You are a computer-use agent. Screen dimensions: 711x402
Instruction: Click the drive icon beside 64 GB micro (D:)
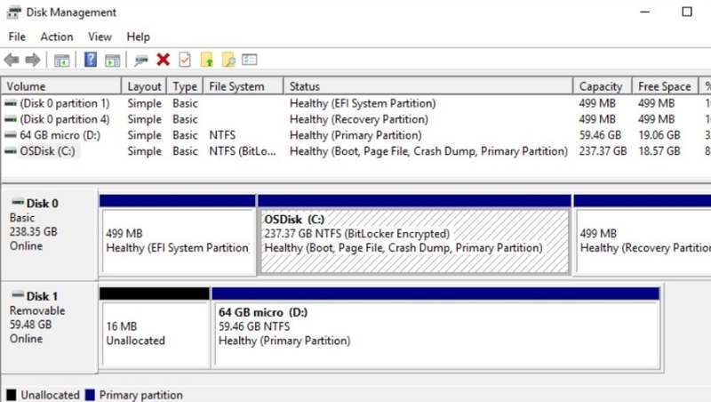pyautogui.click(x=11, y=135)
